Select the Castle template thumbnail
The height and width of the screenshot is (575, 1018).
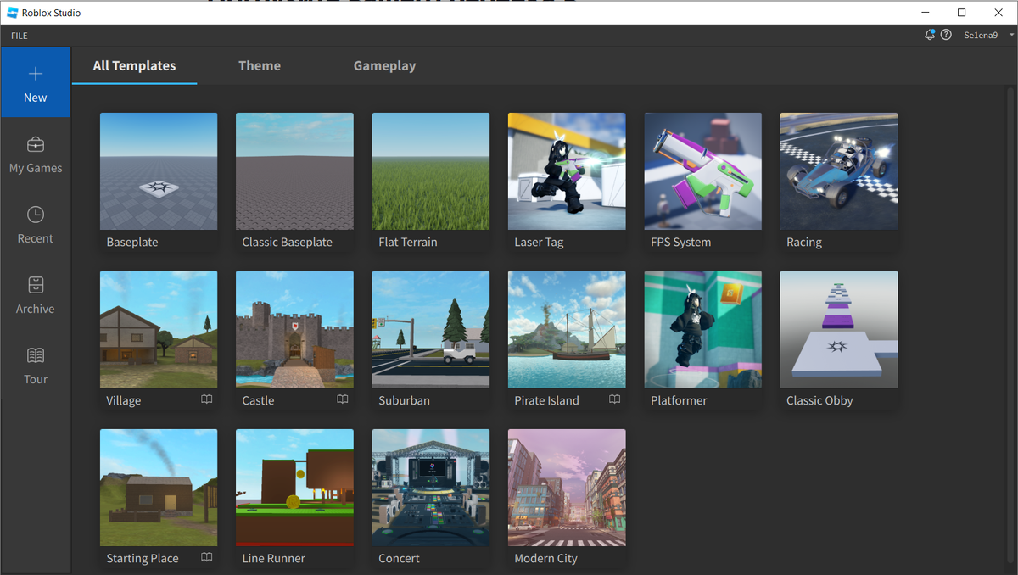point(294,329)
